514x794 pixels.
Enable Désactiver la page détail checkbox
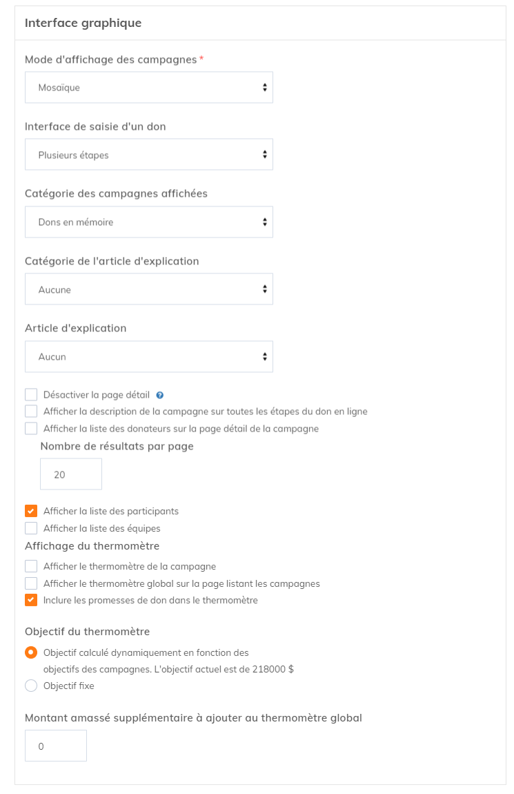(x=31, y=395)
